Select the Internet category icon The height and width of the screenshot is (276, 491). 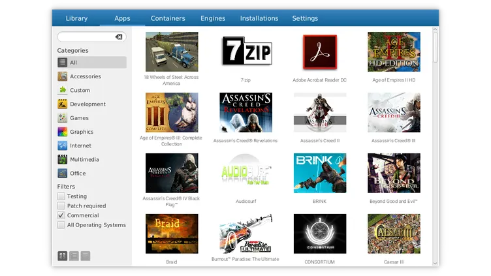pos(62,146)
